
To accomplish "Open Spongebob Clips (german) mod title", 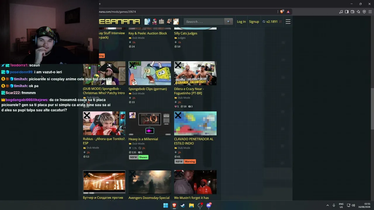I will point(148,89).
